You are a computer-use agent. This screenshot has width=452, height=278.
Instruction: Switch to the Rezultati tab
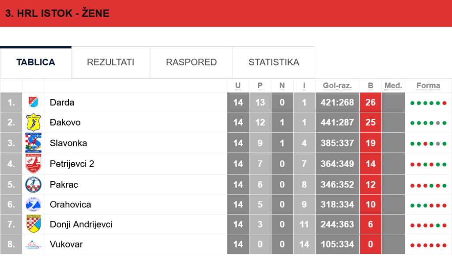[110, 62]
